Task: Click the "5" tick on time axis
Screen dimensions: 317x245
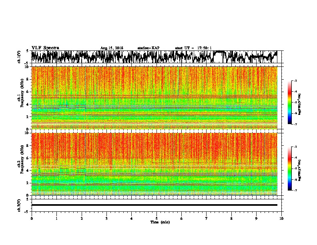Action: click(156, 219)
